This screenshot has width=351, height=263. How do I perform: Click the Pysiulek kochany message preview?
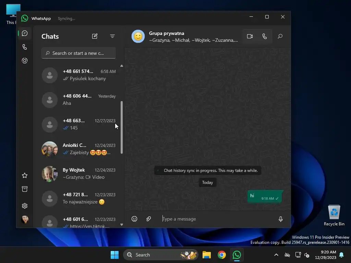88,78
